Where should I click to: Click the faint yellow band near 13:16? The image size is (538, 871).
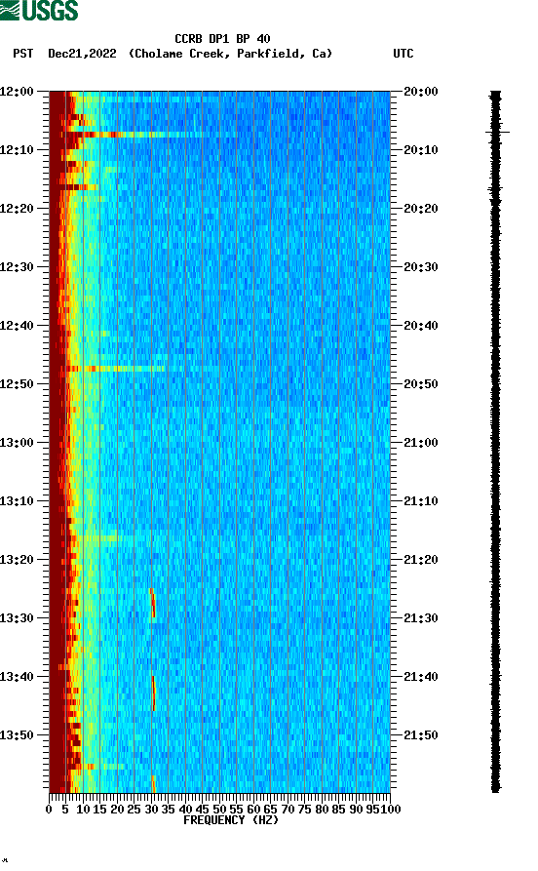pos(100,537)
